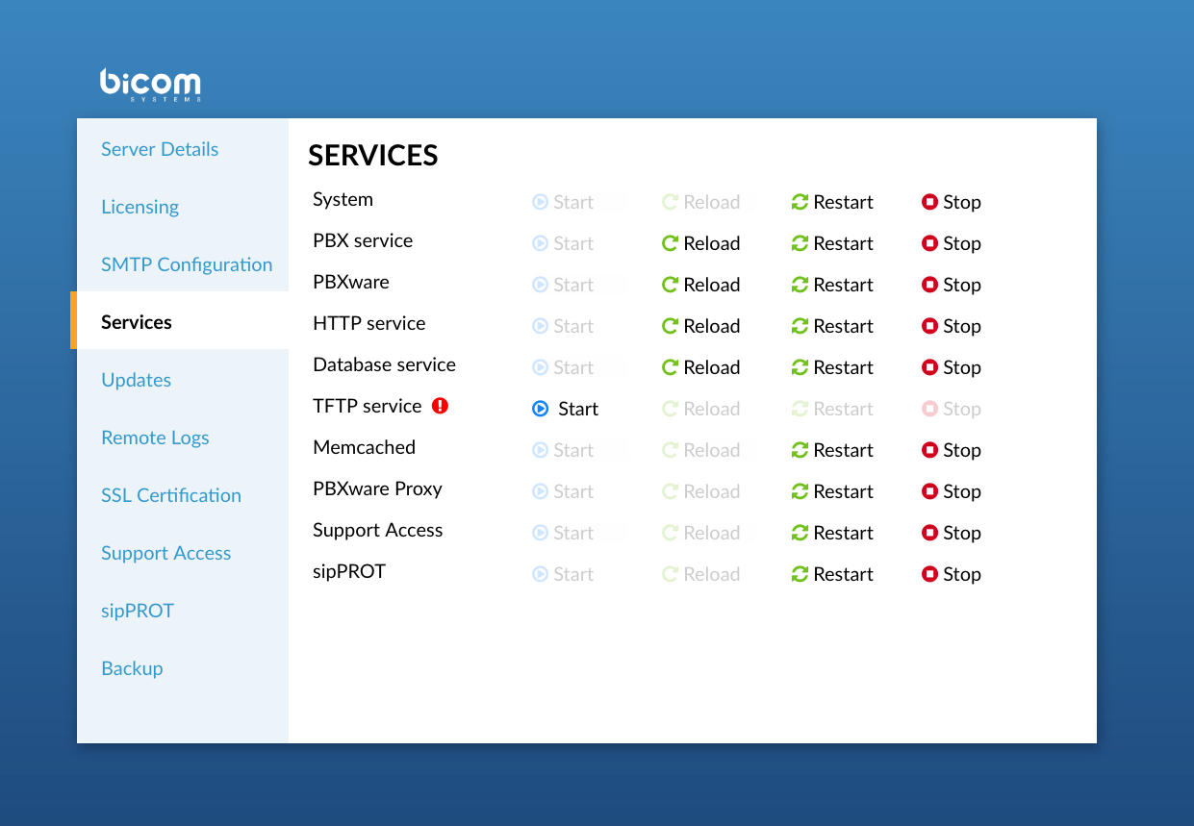Reload the PBXware service

coord(700,285)
